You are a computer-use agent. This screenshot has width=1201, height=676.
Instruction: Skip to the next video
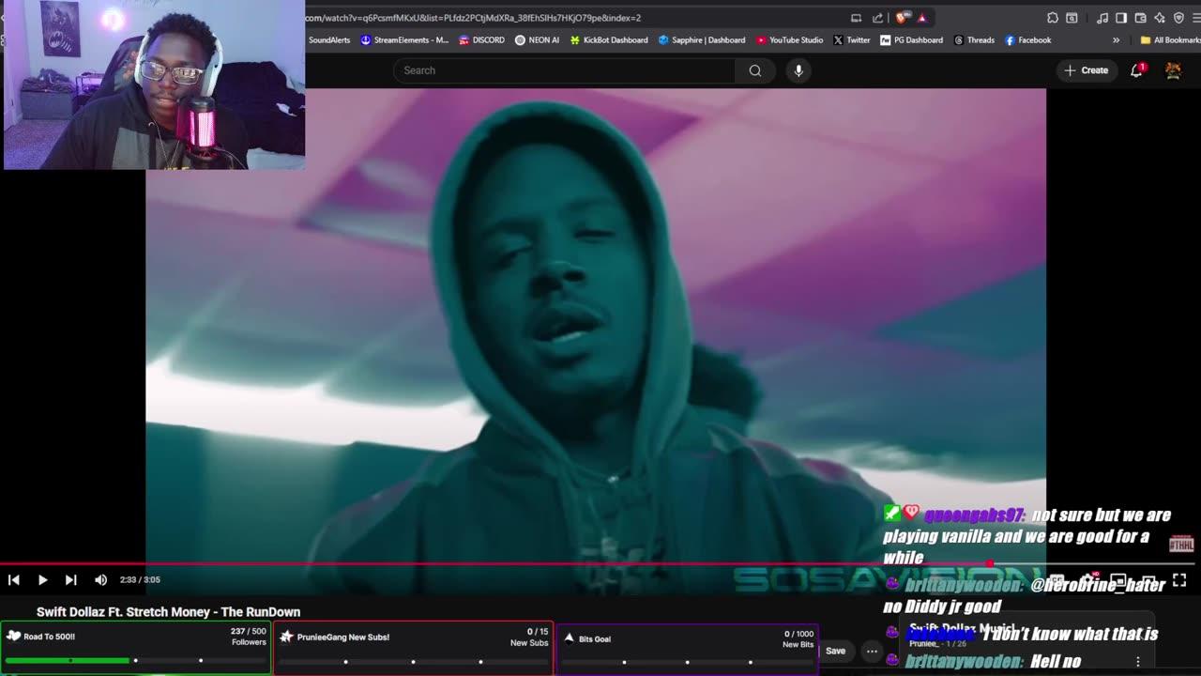tap(71, 580)
